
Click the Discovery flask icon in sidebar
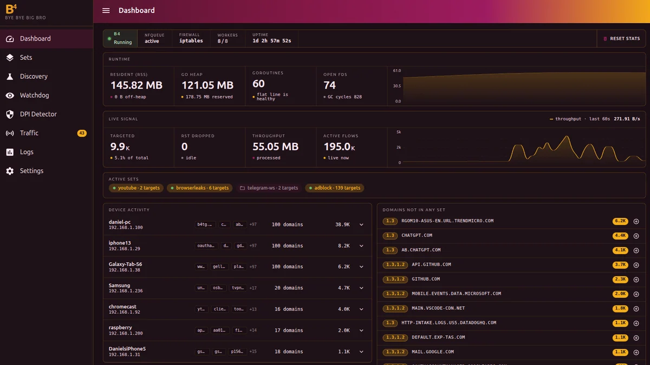pyautogui.click(x=10, y=77)
